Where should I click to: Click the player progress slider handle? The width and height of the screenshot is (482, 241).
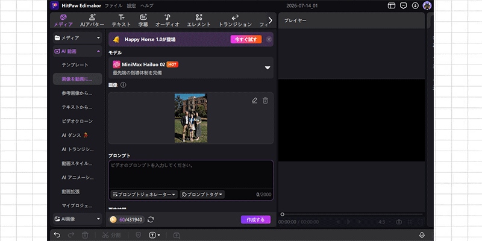pyautogui.click(x=282, y=214)
